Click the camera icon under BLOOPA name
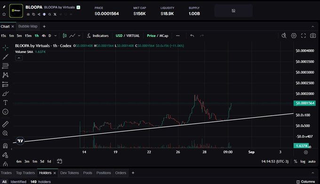This screenshot has width=320, height=184. (28, 14)
